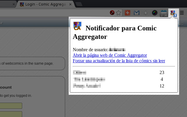Image resolution: width=187 pixels, height=117 pixels.
Task: Switch to the Login - Comic Aggregator tab
Action: pyautogui.click(x=45, y=4)
